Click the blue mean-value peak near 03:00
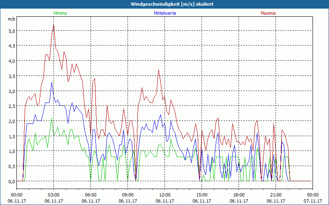 (x=52, y=82)
